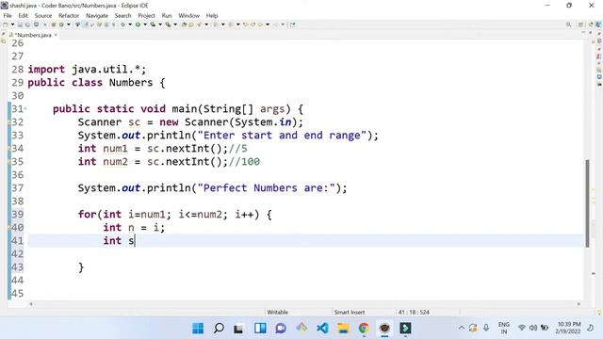Open the Run menu
This screenshot has width=603, height=339.
click(x=167, y=15)
